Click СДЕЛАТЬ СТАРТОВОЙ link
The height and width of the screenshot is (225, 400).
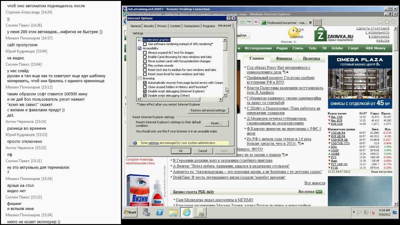coord(373,28)
